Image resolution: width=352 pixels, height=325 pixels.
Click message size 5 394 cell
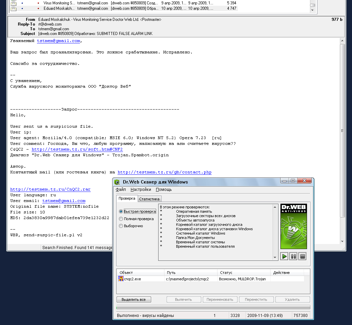click(232, 3)
